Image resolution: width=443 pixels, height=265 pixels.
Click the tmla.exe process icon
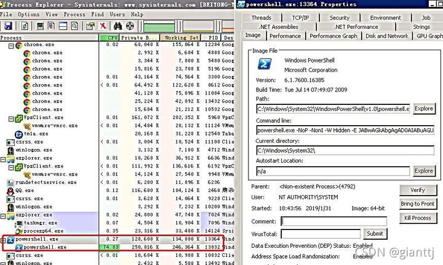[19, 134]
